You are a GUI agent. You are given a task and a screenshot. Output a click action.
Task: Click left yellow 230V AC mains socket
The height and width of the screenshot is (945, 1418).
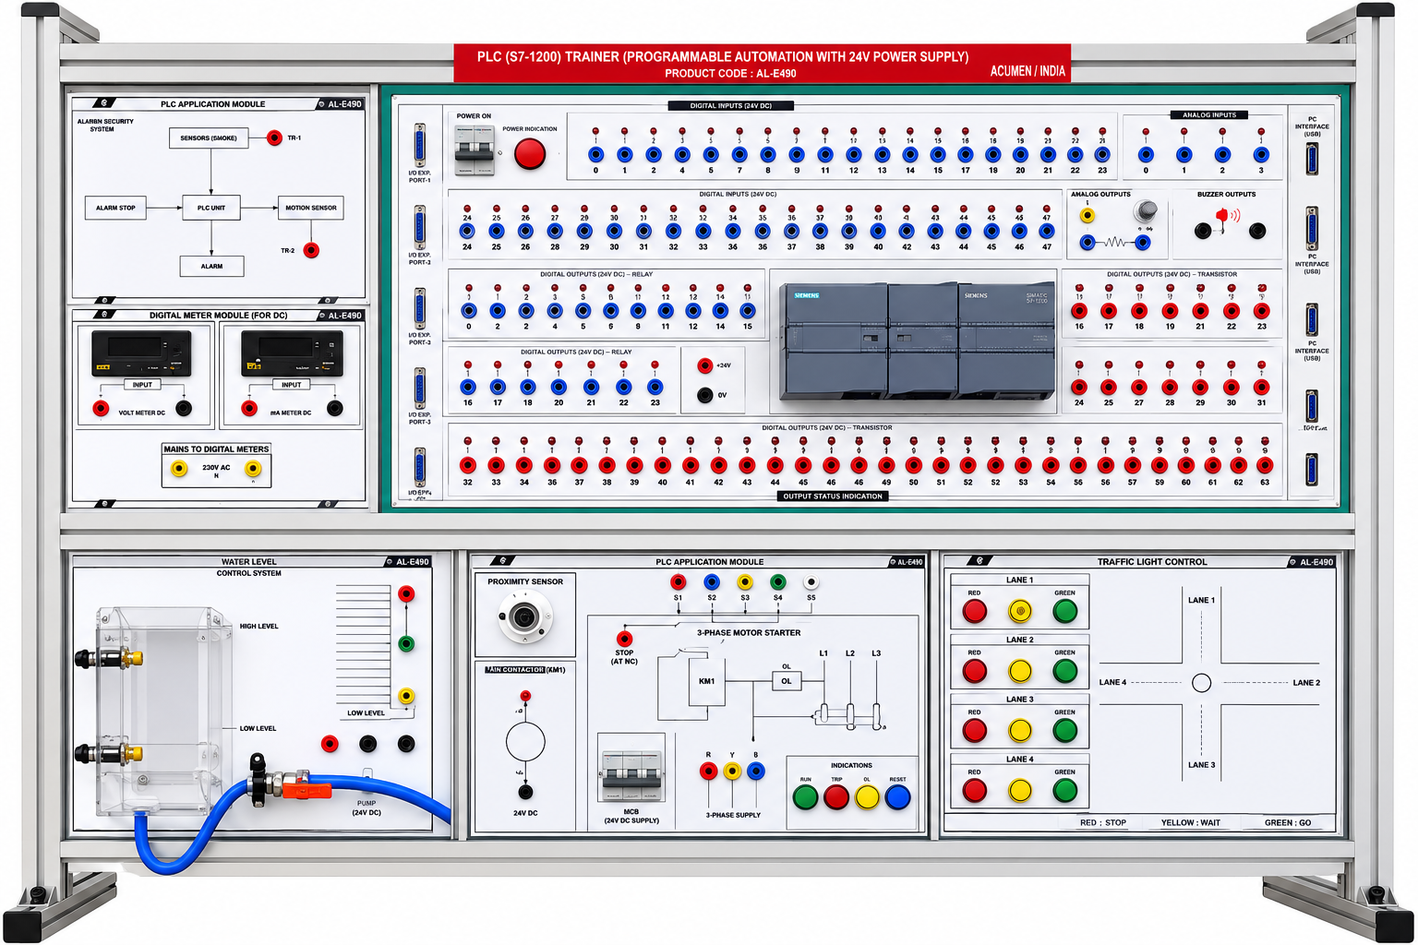179,469
